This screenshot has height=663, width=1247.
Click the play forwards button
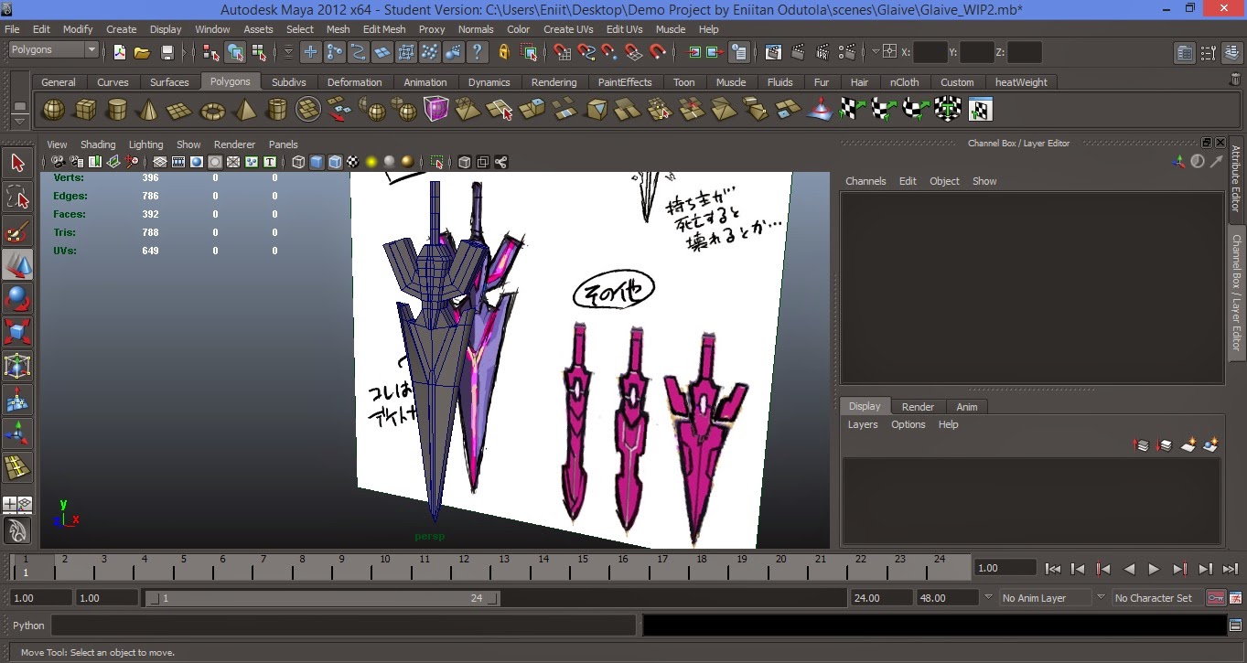pyautogui.click(x=1155, y=569)
